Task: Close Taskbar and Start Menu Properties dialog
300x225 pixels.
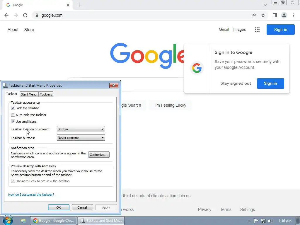Action: click(114, 85)
